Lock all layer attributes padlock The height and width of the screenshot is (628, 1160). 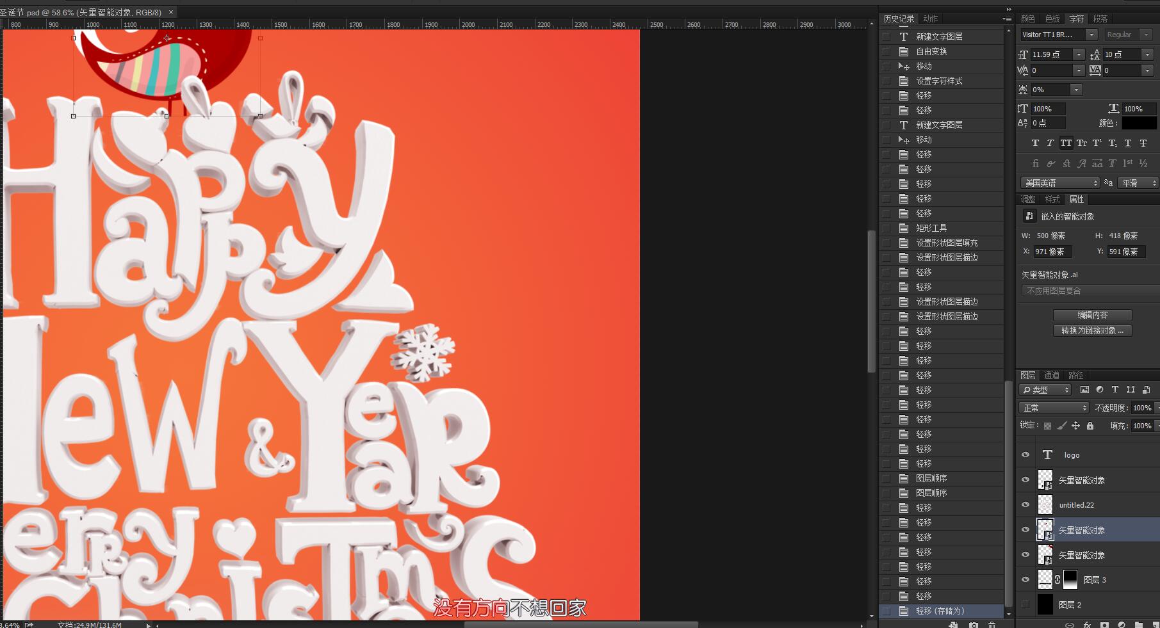pyautogui.click(x=1090, y=426)
